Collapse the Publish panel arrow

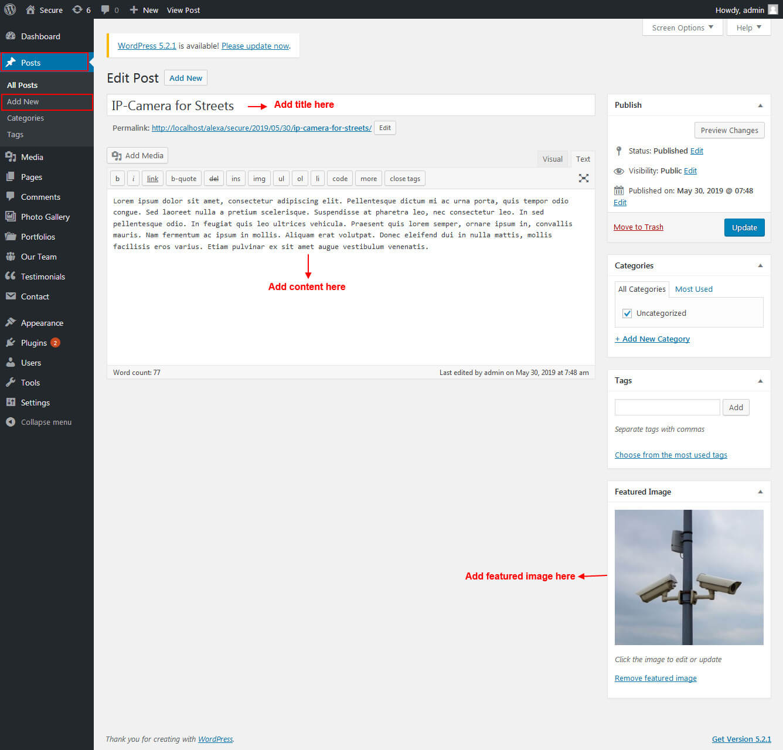tap(760, 105)
